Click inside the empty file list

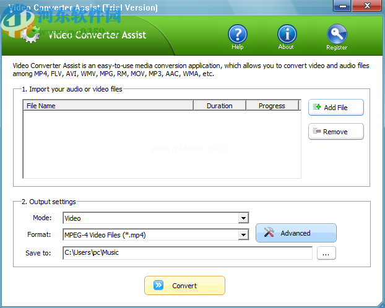click(x=161, y=144)
